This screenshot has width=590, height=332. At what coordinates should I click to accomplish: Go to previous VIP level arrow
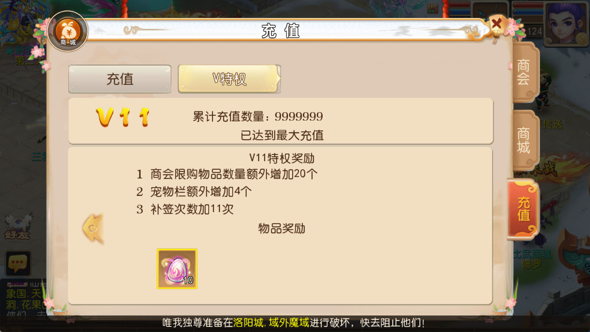coord(93,229)
